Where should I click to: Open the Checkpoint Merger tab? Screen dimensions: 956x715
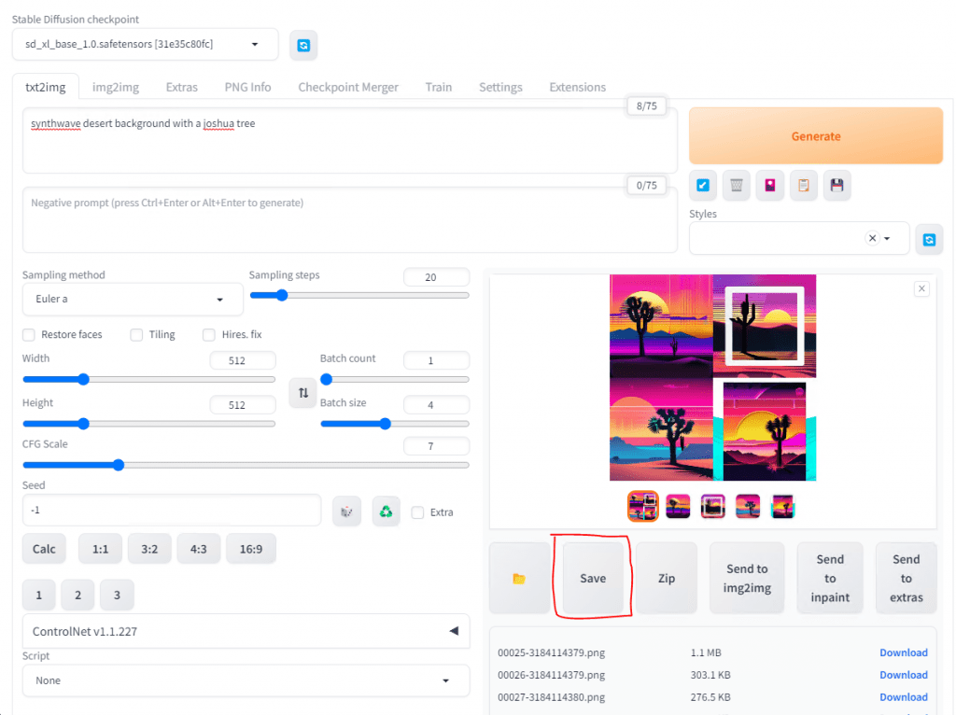pos(348,87)
